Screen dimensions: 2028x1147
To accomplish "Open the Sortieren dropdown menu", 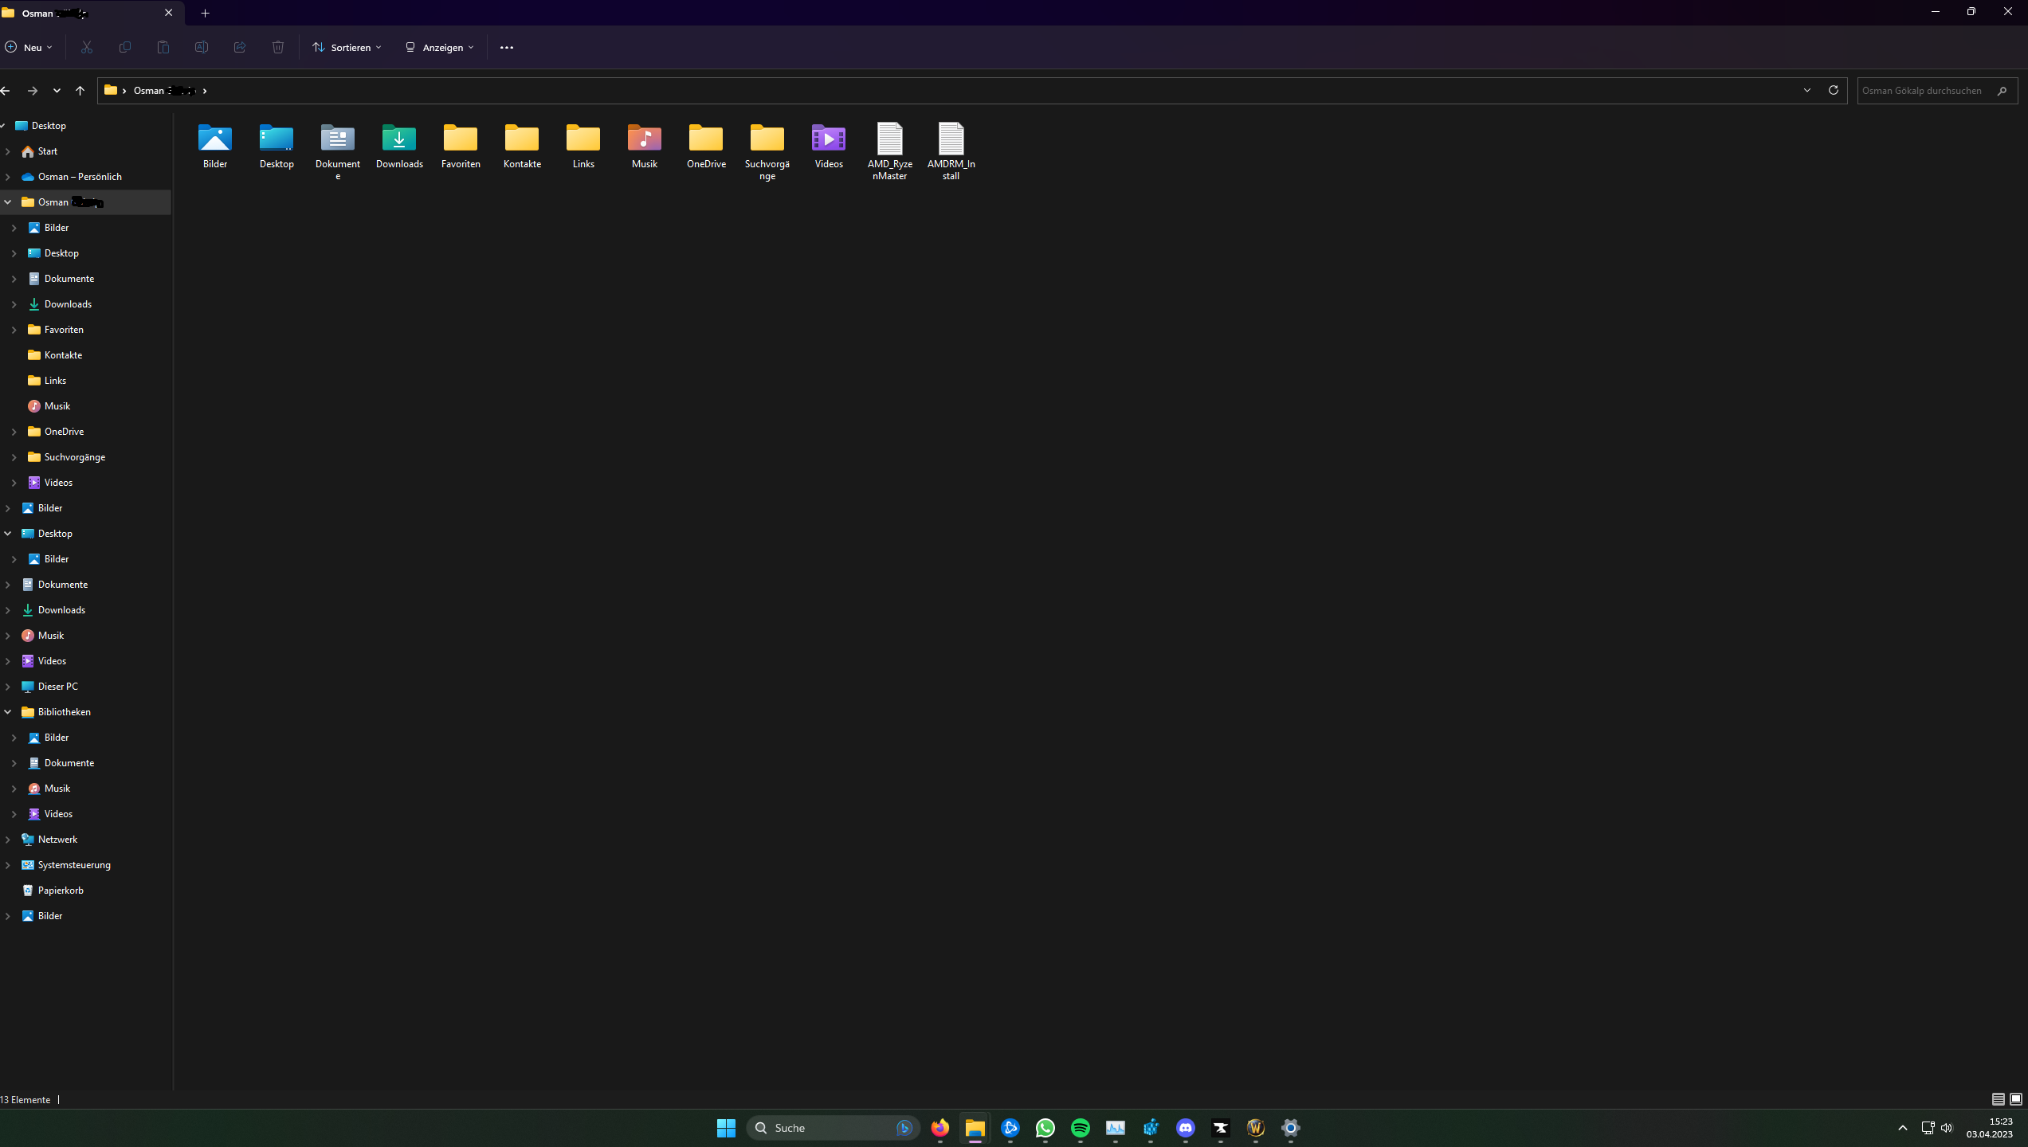I will [347, 48].
